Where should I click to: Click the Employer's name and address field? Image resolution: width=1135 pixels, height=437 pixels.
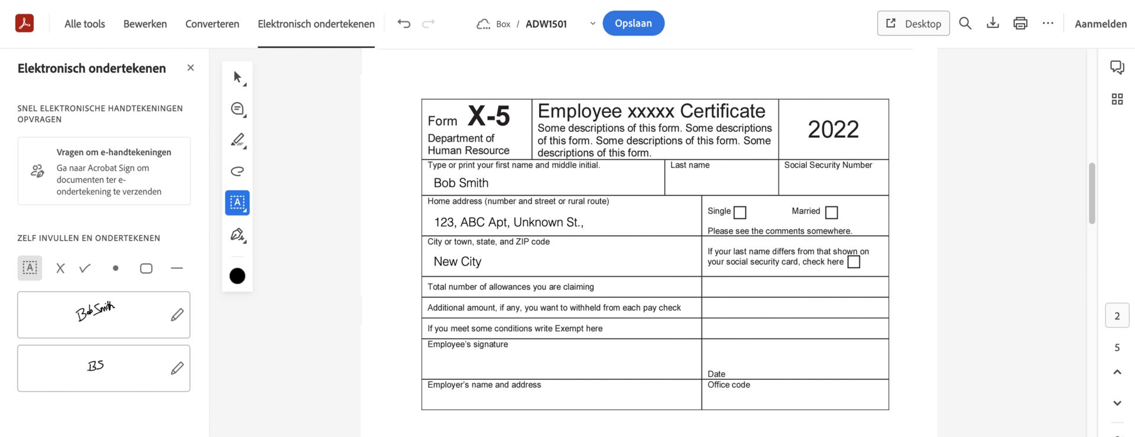(x=562, y=394)
